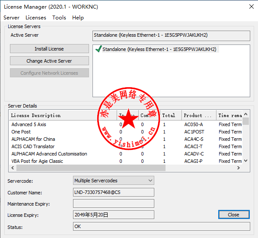Open the Licenses menu
Screen dimensions: 258x238
(36, 18)
